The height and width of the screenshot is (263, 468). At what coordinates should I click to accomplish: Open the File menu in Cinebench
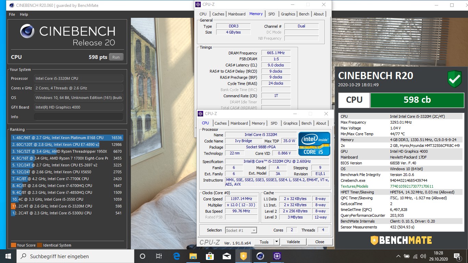[x=12, y=14]
